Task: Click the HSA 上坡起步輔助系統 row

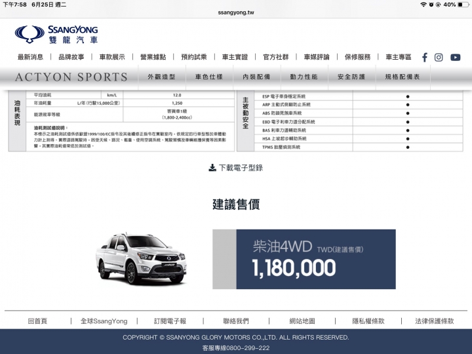Action: click(359, 139)
